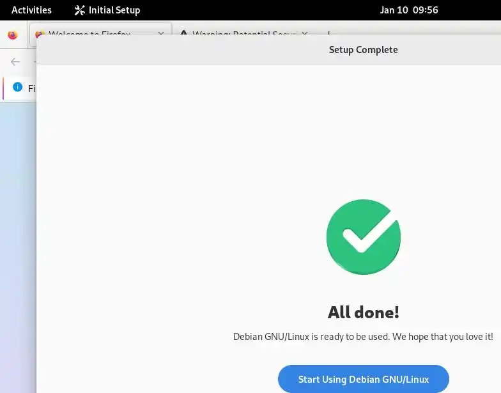Click the All done! heading
This screenshot has width=501, height=393.
(363, 312)
